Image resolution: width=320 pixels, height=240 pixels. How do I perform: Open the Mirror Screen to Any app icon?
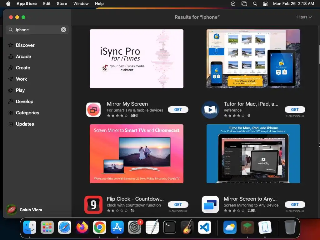point(210,204)
